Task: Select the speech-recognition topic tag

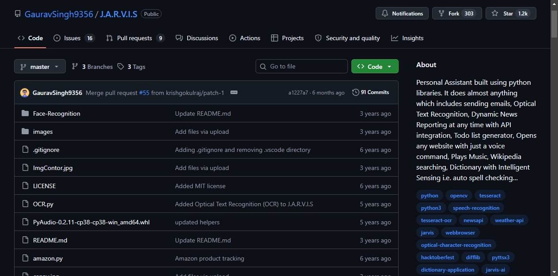Action: (476, 208)
